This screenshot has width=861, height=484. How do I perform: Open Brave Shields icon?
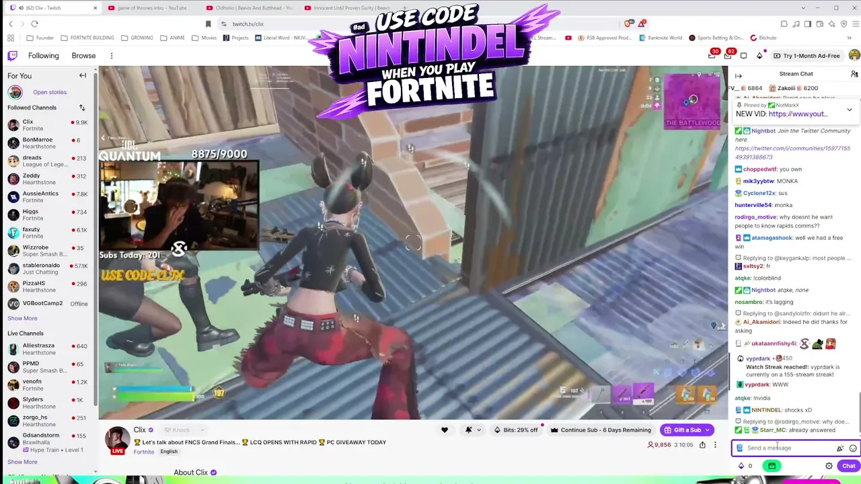pos(628,24)
